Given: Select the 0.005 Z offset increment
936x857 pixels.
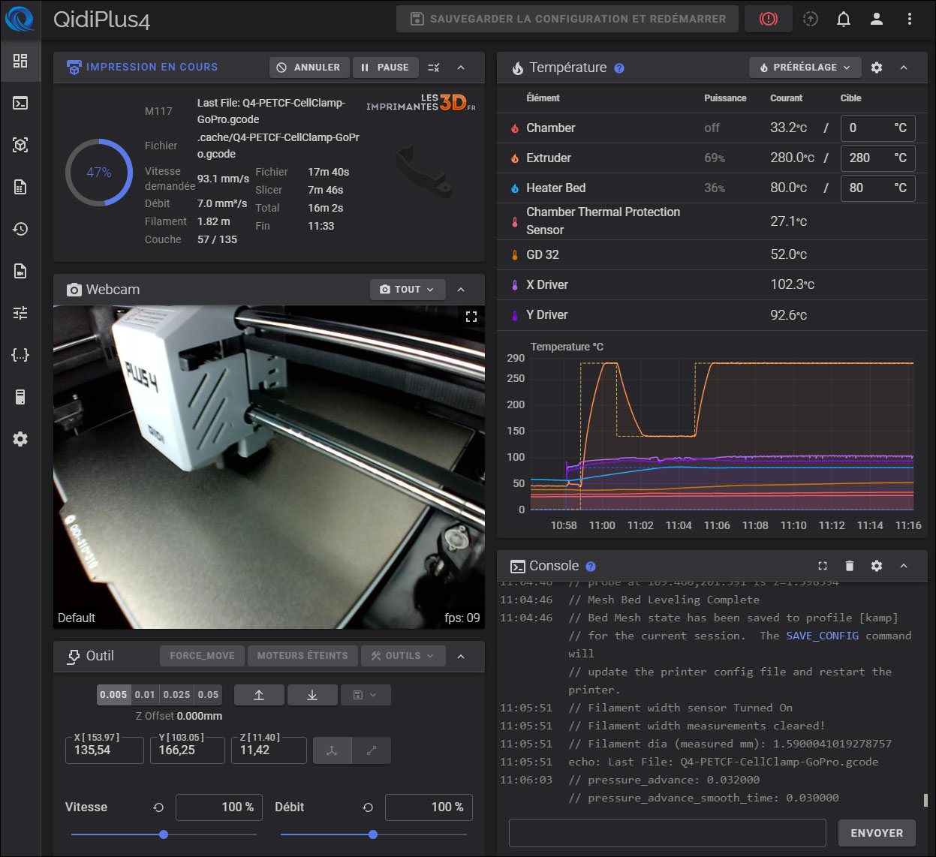Looking at the screenshot, I should tap(113, 695).
